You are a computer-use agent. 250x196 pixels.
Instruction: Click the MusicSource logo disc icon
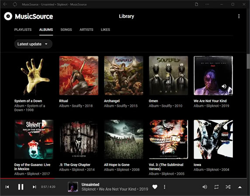click(x=8, y=16)
